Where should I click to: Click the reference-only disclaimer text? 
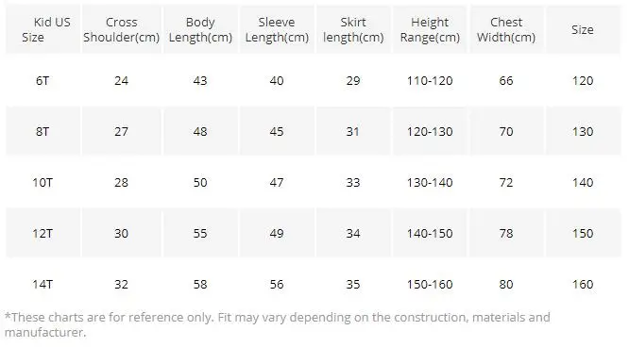click(277, 324)
